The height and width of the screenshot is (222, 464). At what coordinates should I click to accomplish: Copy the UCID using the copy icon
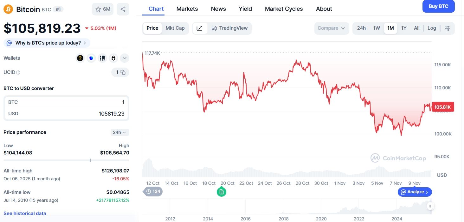(124, 72)
